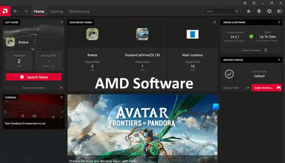Expand the Tutorials panel
285x163 pixels.
click(61, 97)
